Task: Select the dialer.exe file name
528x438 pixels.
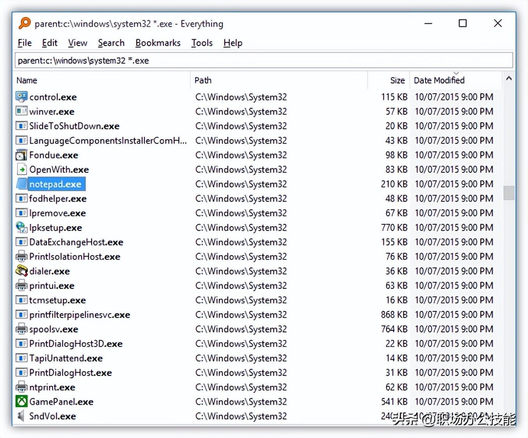Action: tap(49, 271)
